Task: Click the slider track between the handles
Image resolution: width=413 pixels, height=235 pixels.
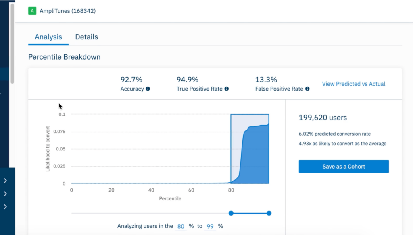Action: tap(250, 213)
